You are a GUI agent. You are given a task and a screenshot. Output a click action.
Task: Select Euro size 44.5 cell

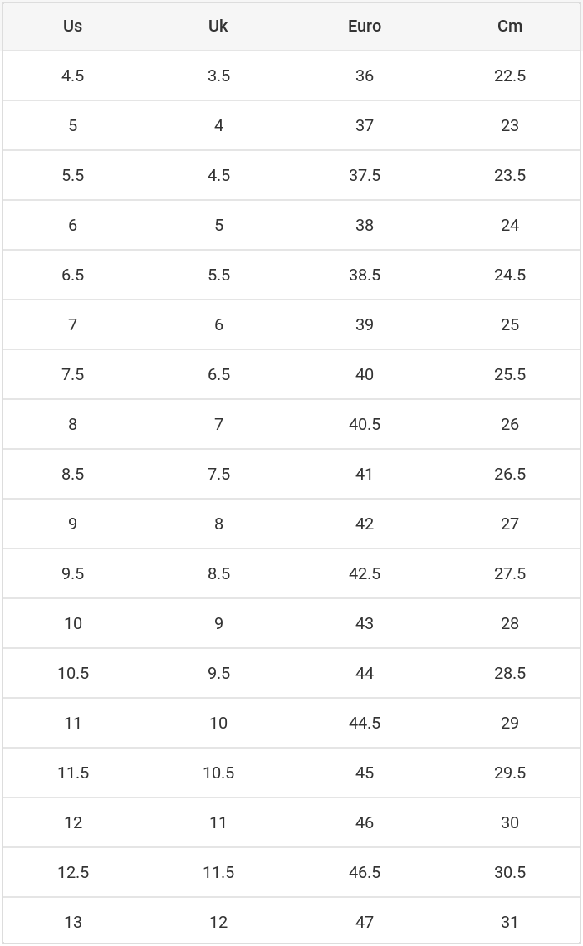pos(365,723)
